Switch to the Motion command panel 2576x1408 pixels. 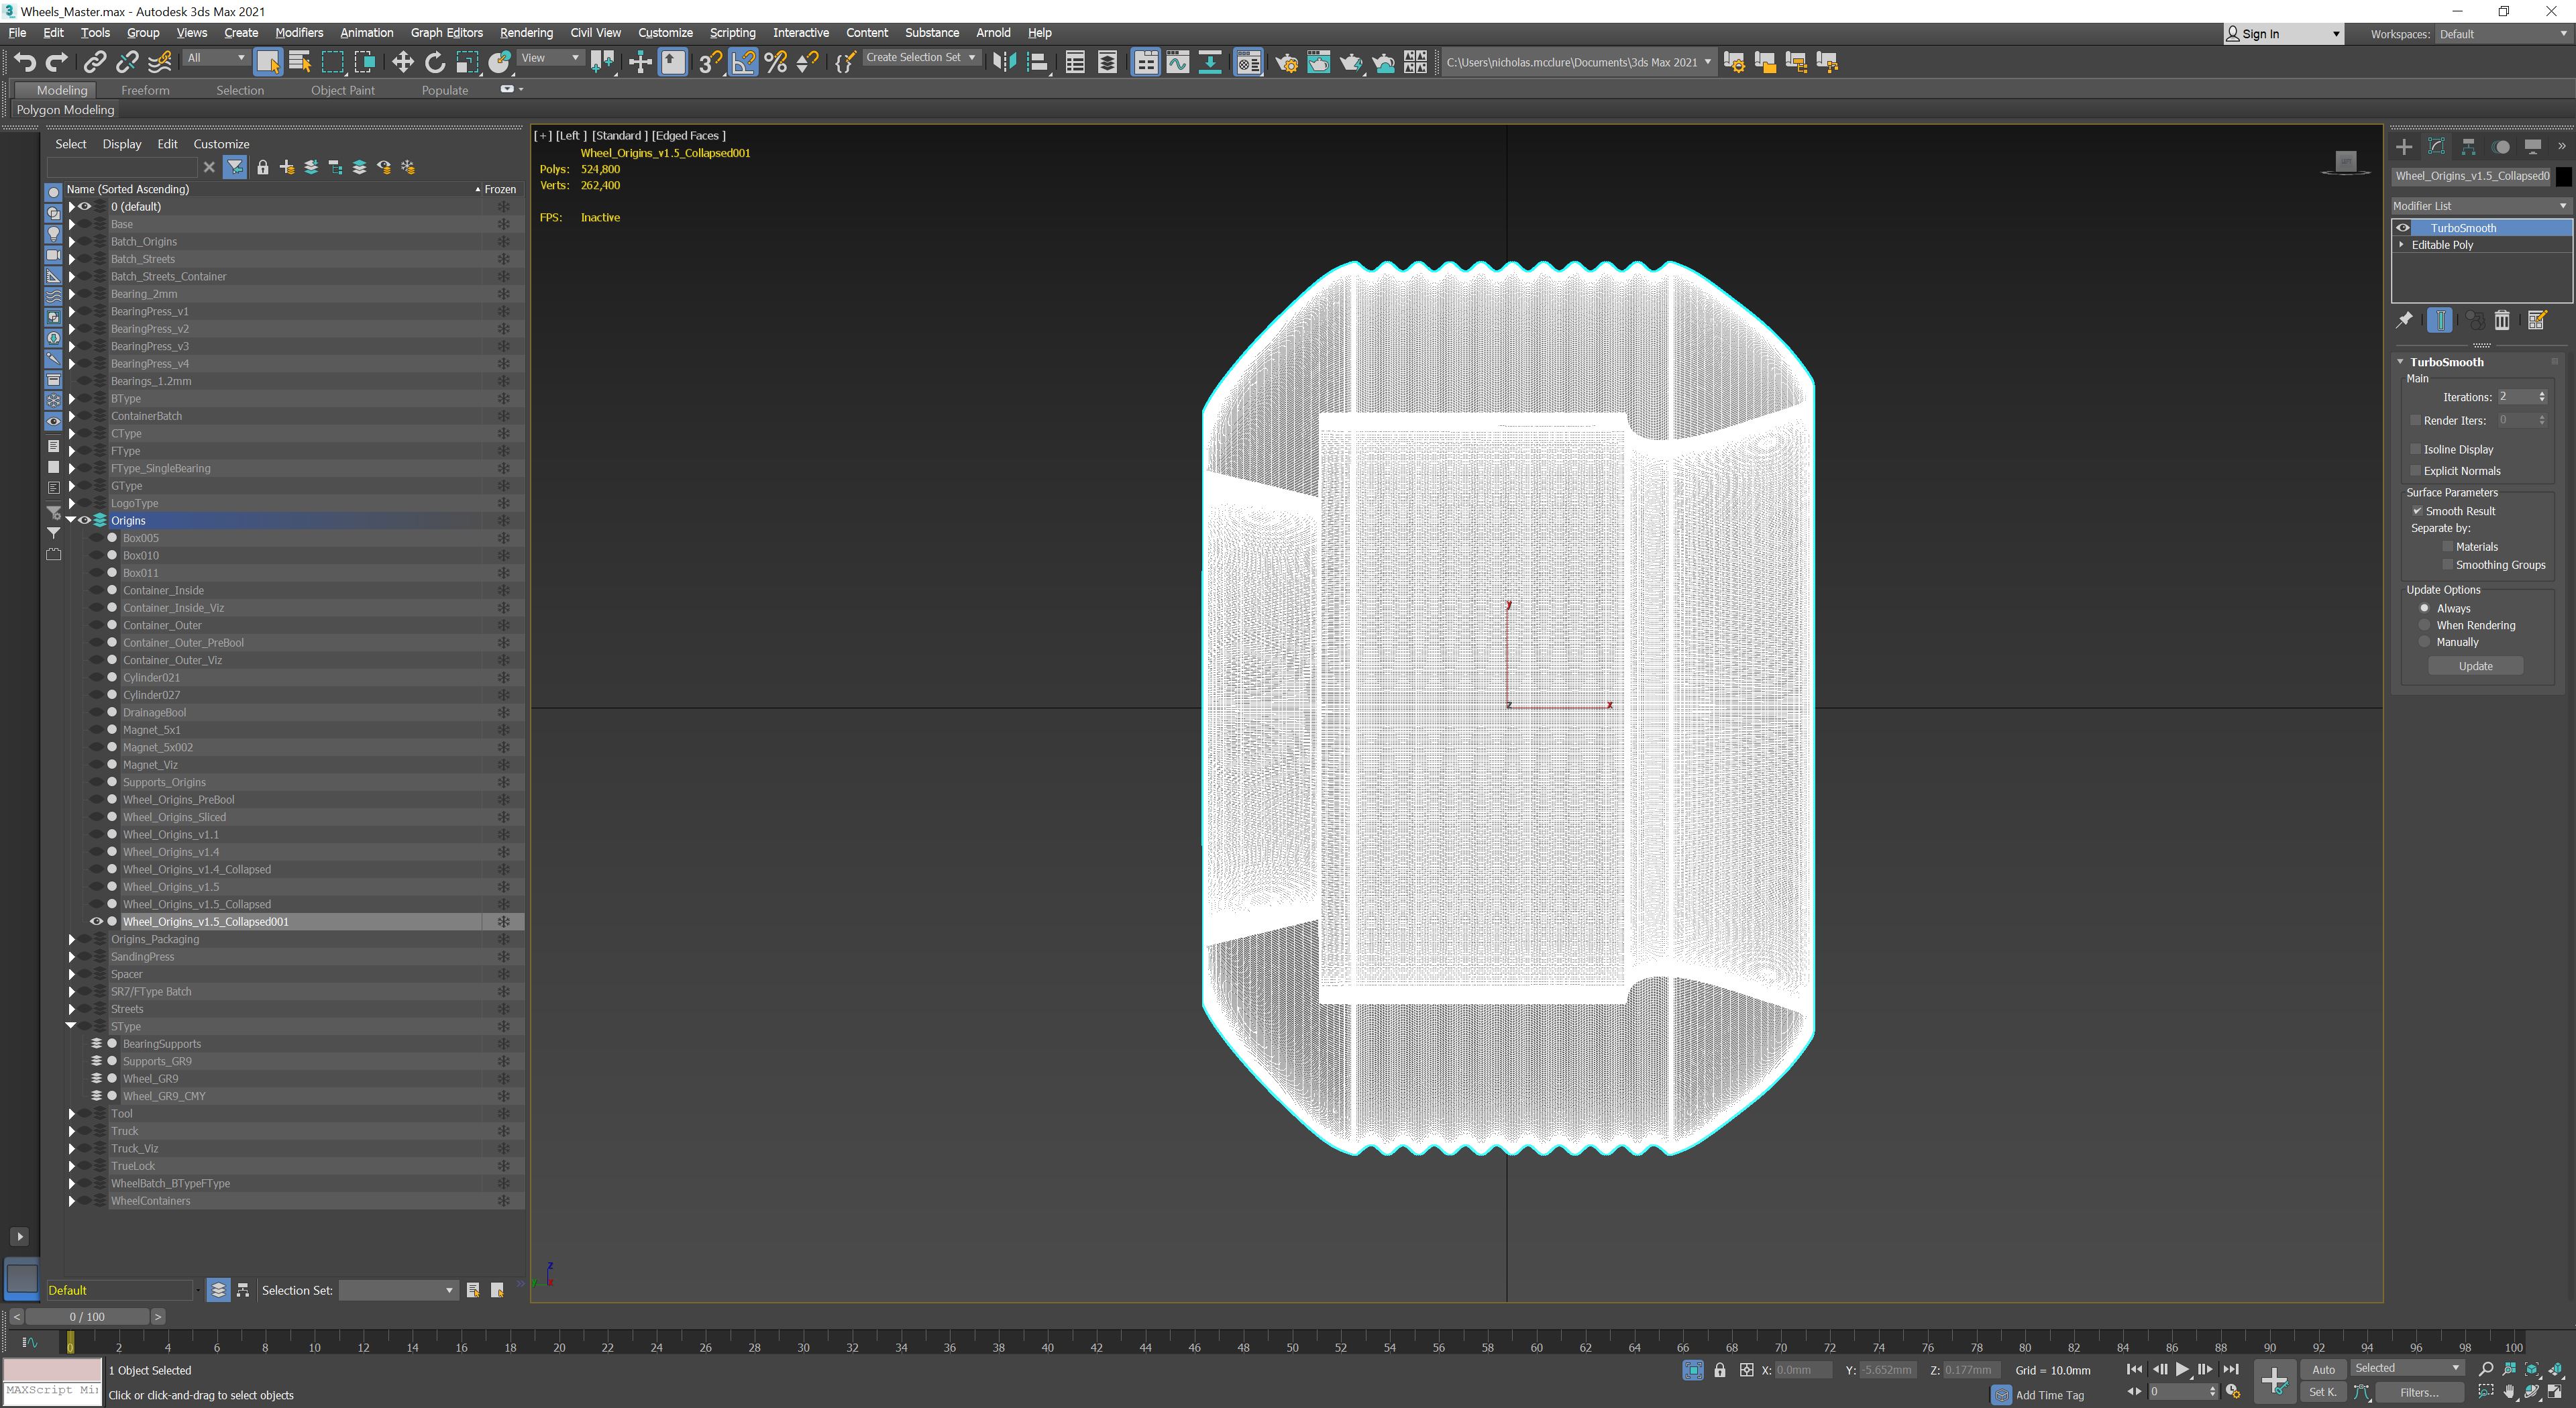pyautogui.click(x=2501, y=147)
